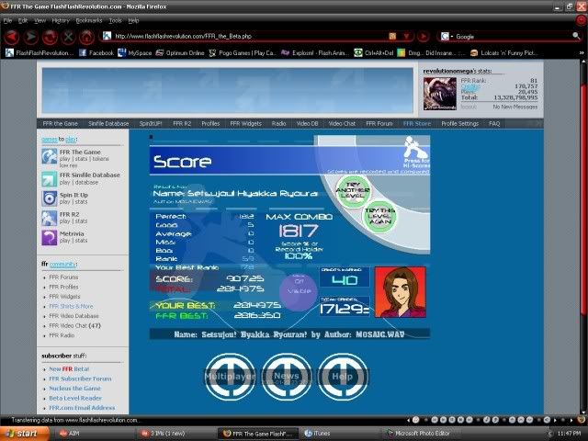Open the Help circle button
This screenshot has width=588, height=441.
tap(343, 378)
